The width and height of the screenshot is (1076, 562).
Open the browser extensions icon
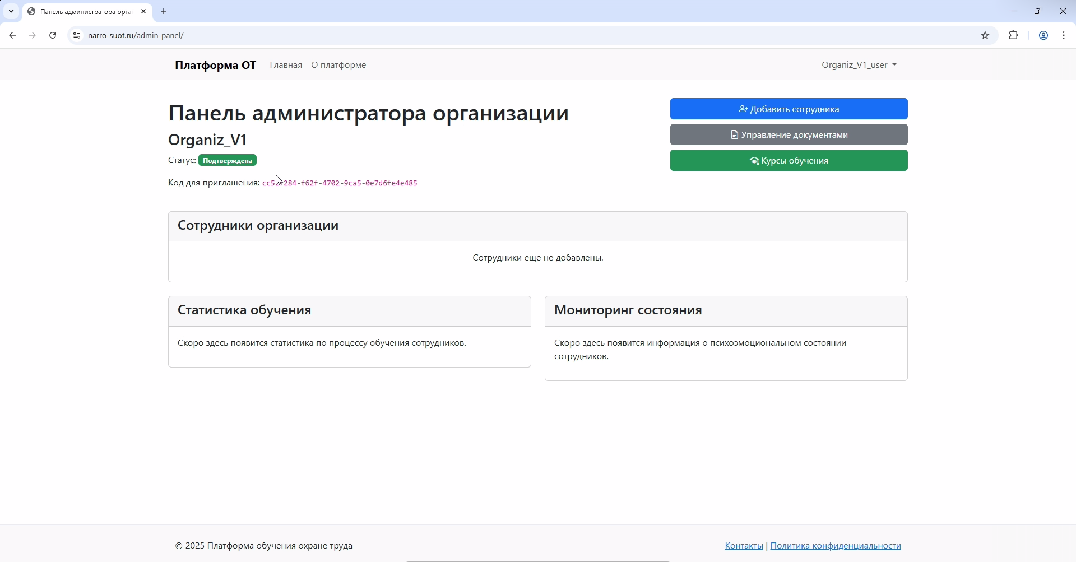point(1014,35)
